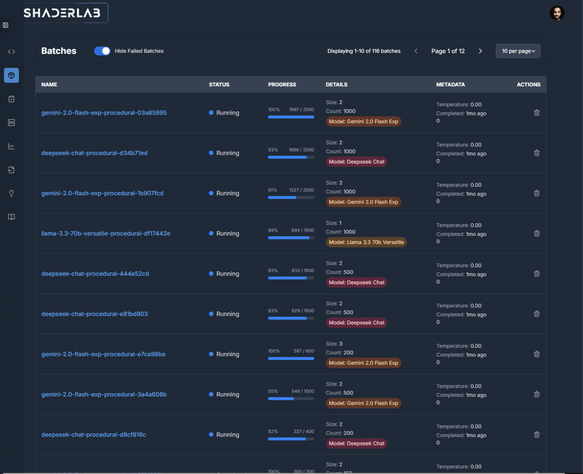Go to previous page chevron

click(416, 51)
